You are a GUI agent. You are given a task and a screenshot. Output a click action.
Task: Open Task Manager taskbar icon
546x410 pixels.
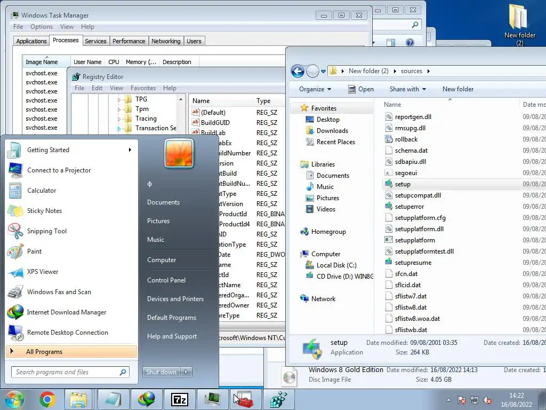coord(212,399)
